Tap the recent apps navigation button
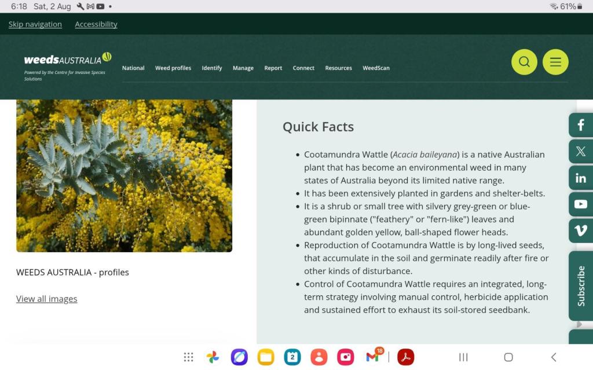593x370 pixels. click(x=463, y=357)
